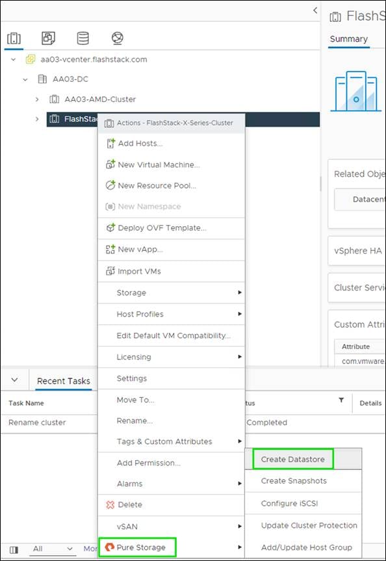Collapse the AA03-DC datacenter node

coord(25,79)
